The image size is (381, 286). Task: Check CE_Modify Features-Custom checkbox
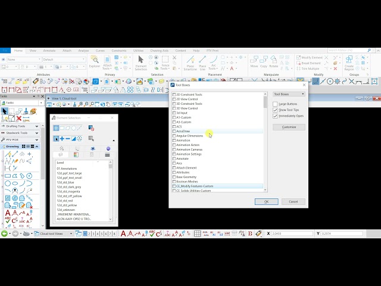click(x=174, y=186)
